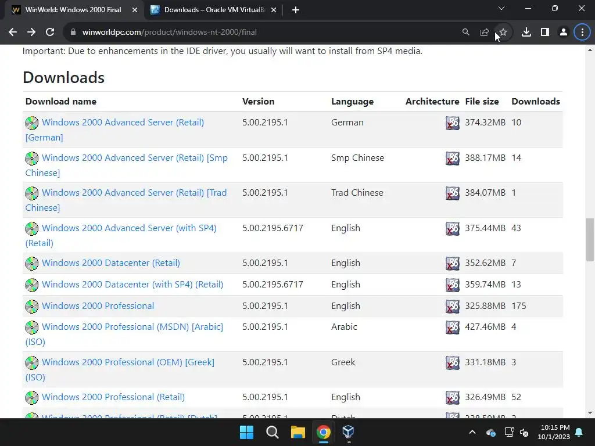Click the File size column header
The width and height of the screenshot is (595, 446).
[x=482, y=101]
